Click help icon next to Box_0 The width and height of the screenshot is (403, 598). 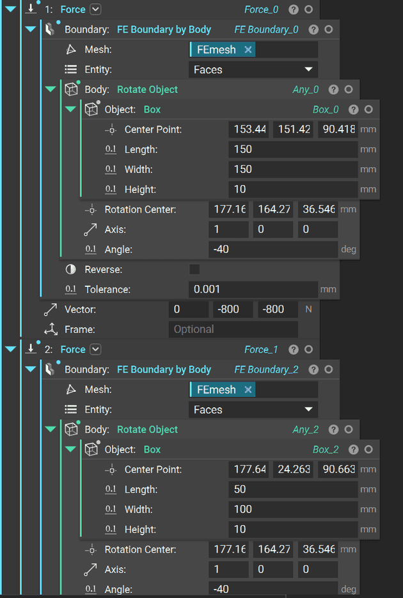(353, 109)
